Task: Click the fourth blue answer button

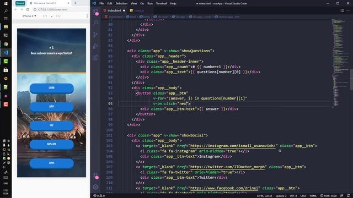Action: pyautogui.click(x=51, y=144)
